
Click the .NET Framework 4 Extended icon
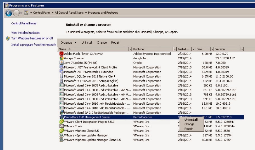61,72
